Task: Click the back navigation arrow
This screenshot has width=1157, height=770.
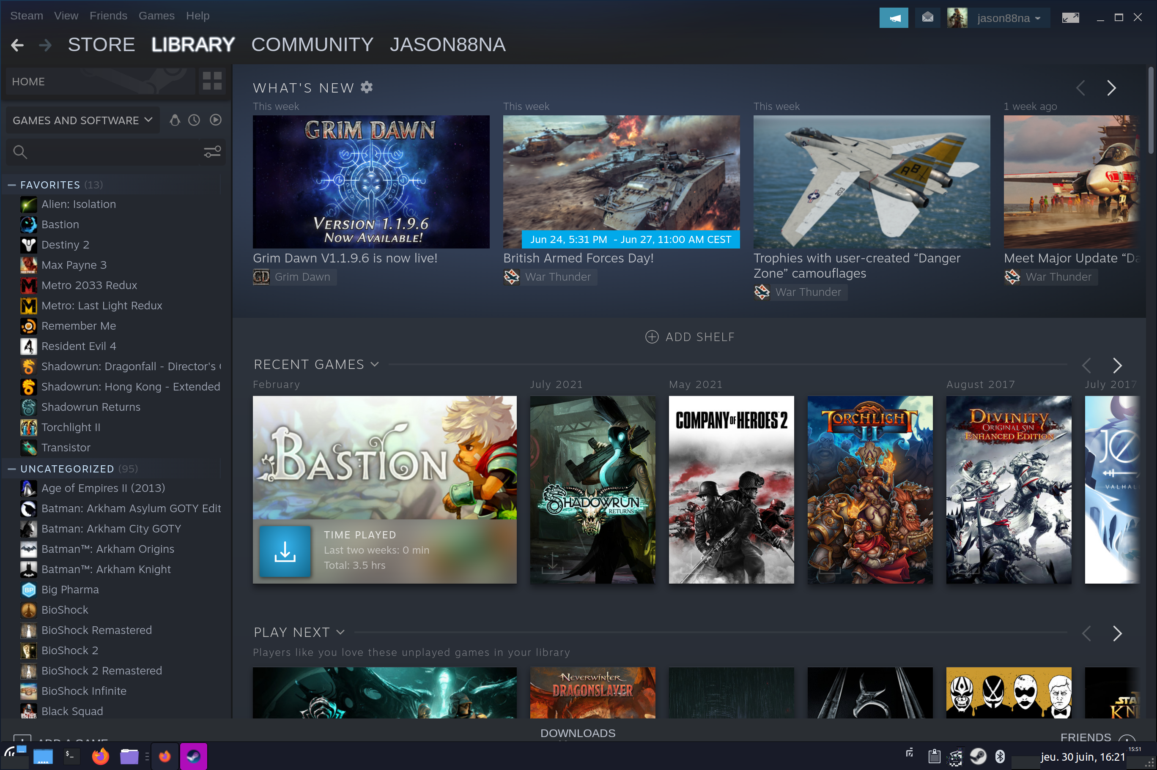Action: tap(17, 45)
